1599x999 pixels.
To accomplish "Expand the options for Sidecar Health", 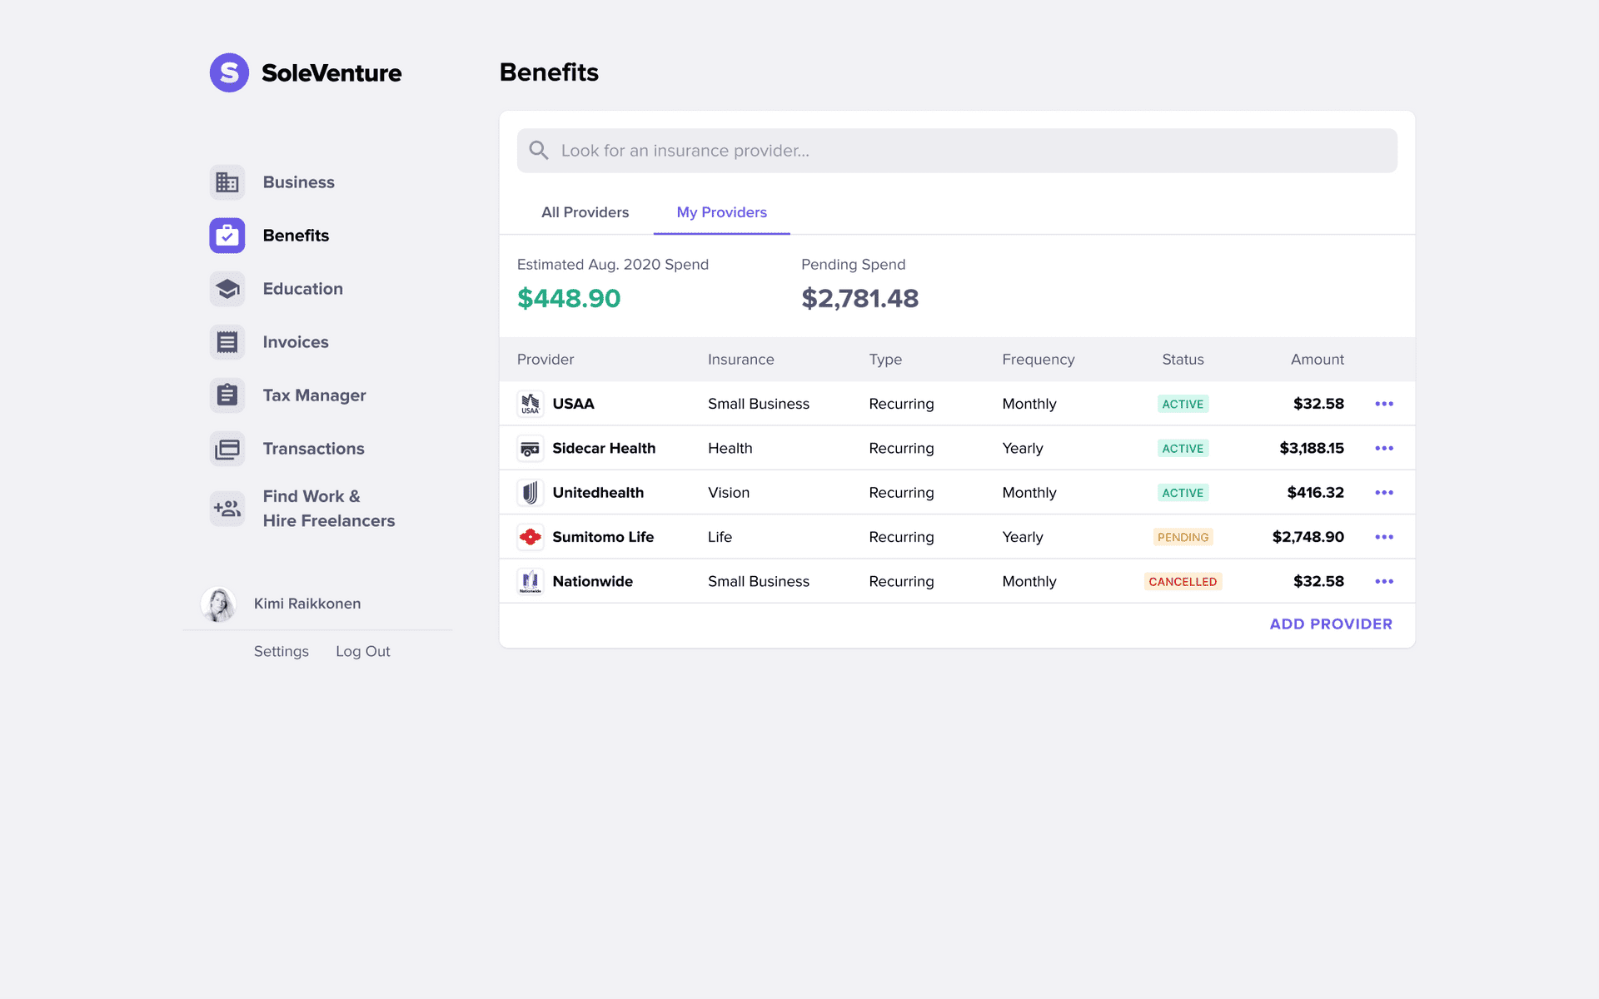I will tap(1384, 448).
